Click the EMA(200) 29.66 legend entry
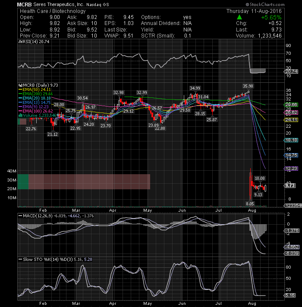Screen dimensions: 302x307 tap(35, 94)
